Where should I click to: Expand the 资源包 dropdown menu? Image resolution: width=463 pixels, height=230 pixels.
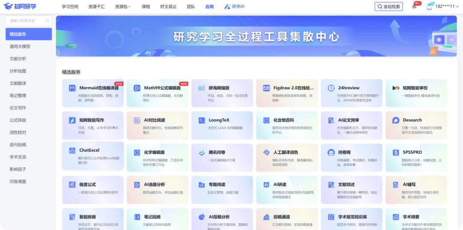click(123, 7)
